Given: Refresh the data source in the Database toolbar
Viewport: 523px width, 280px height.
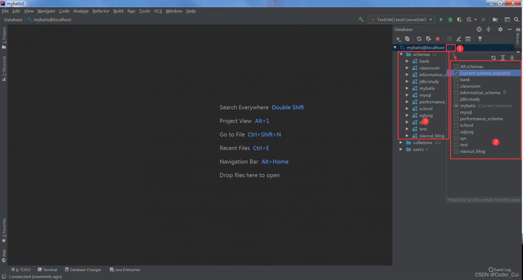Looking at the screenshot, I should 419,39.
